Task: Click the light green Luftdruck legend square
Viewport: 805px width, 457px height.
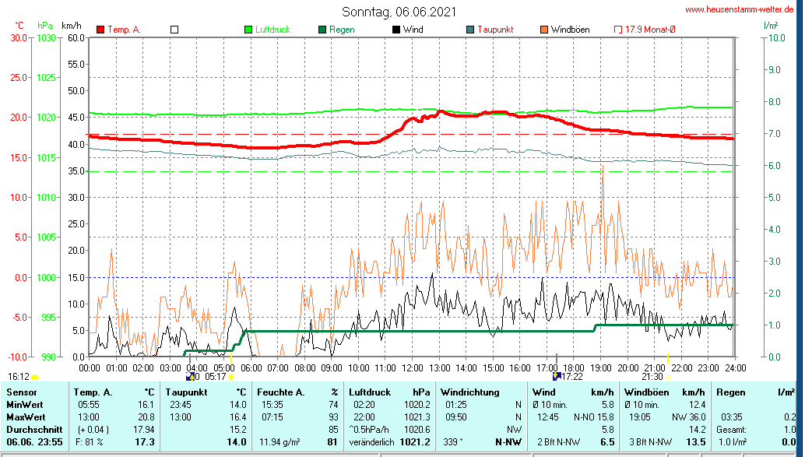Action: (x=248, y=30)
